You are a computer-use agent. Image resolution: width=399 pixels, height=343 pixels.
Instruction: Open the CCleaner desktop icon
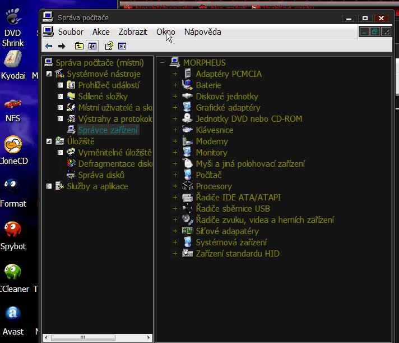[x=13, y=272]
